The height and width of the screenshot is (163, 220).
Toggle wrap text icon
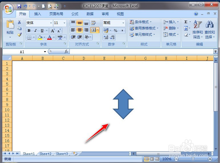(93, 23)
